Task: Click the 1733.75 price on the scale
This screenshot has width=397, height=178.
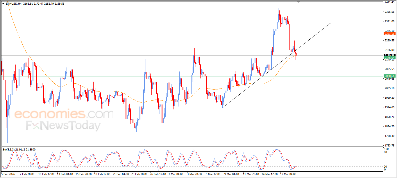Action: (x=389, y=145)
